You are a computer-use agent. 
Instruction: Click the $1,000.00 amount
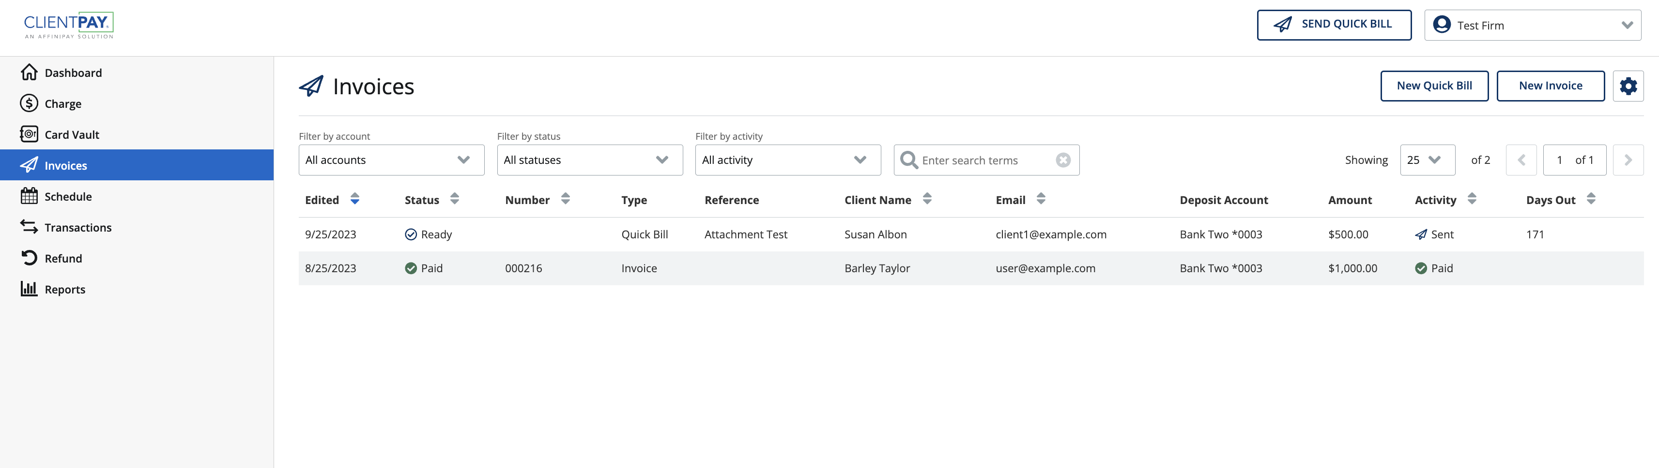coord(1352,268)
